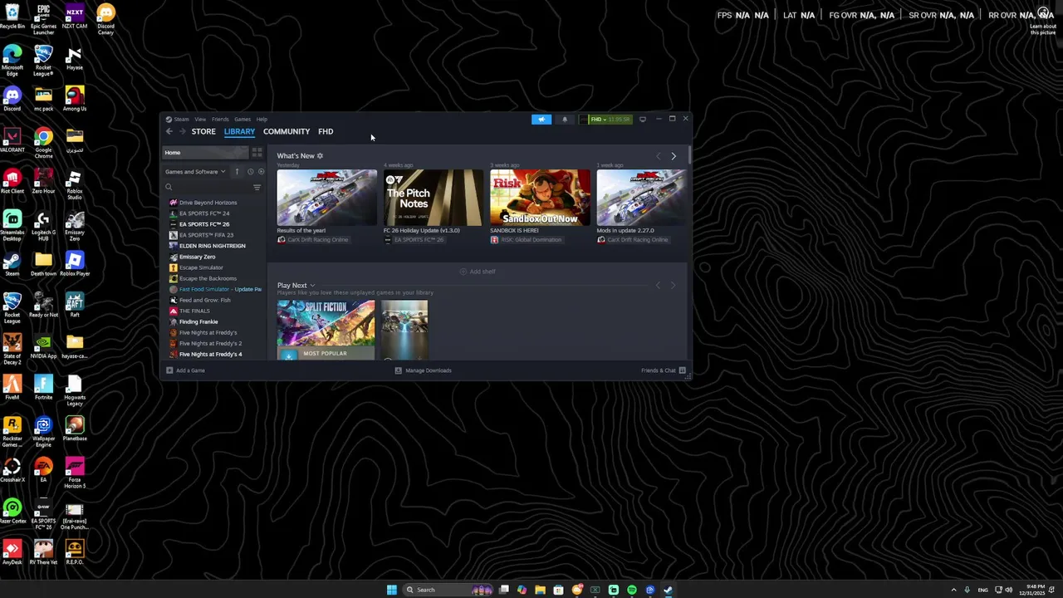Open the Games menu
The width and height of the screenshot is (1063, 598).
242,119
